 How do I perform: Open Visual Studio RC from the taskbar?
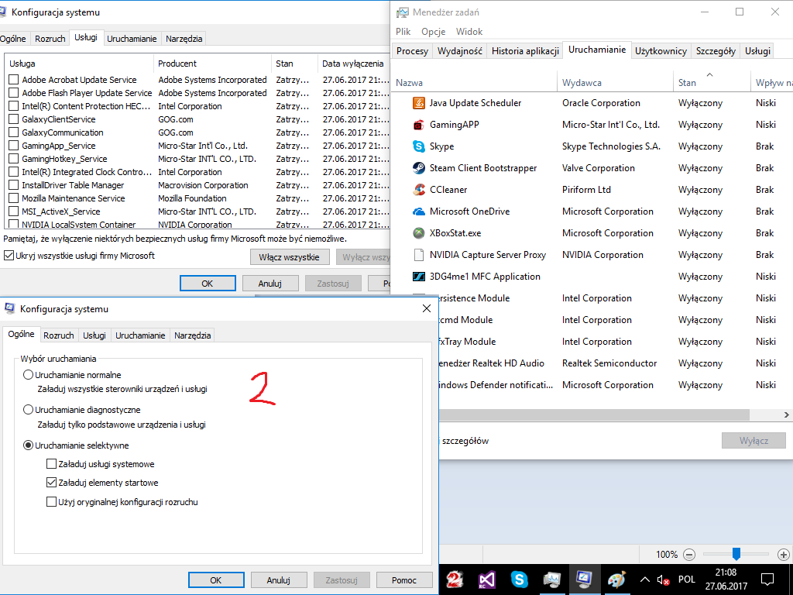(487, 580)
